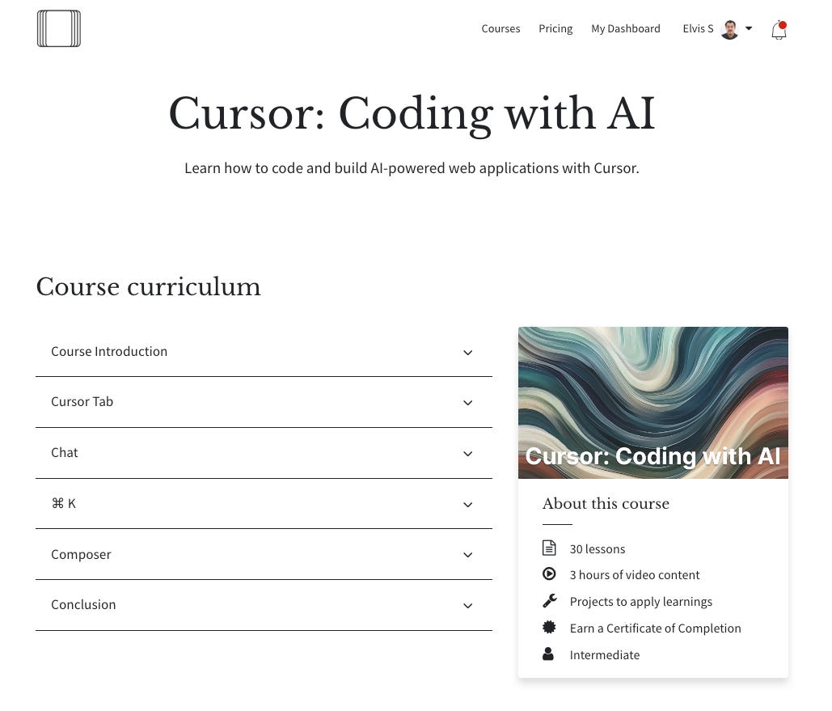Screen dimensions: 832x711
Task: Click the Course Introduction title
Action: 109,352
